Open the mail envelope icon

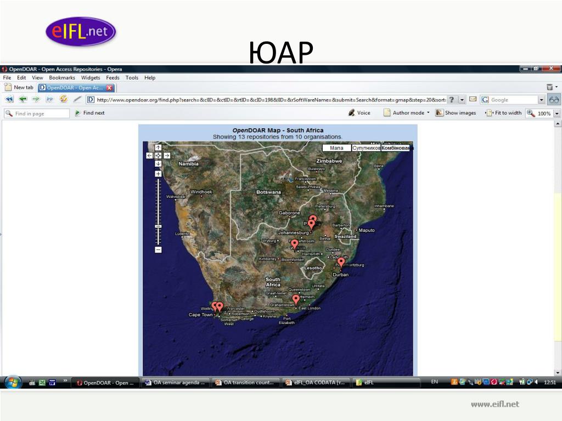(x=473, y=99)
